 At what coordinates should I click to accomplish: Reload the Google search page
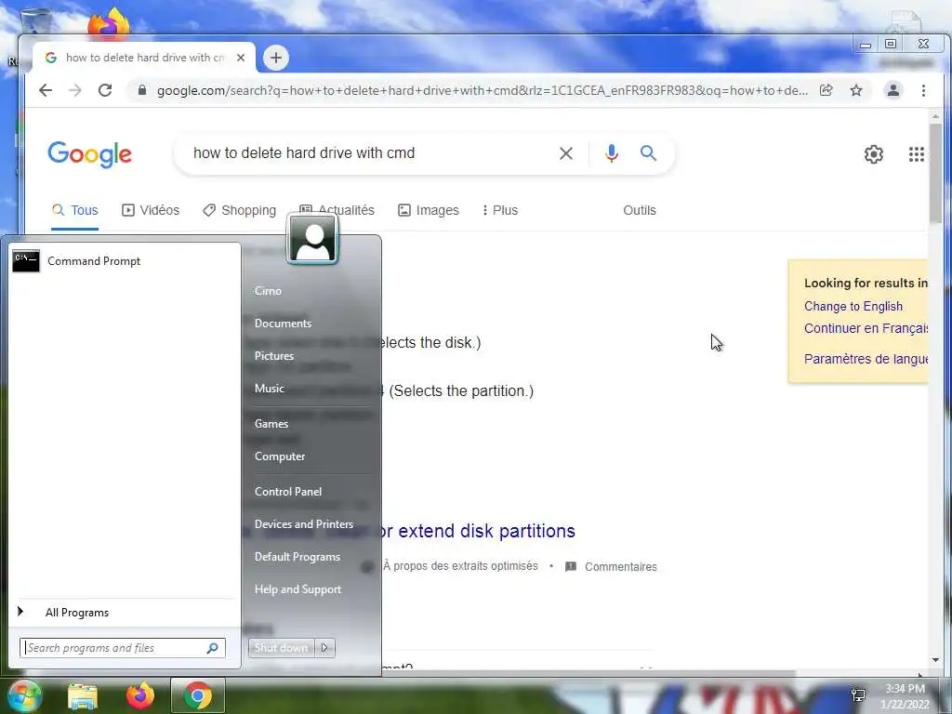pyautogui.click(x=105, y=90)
